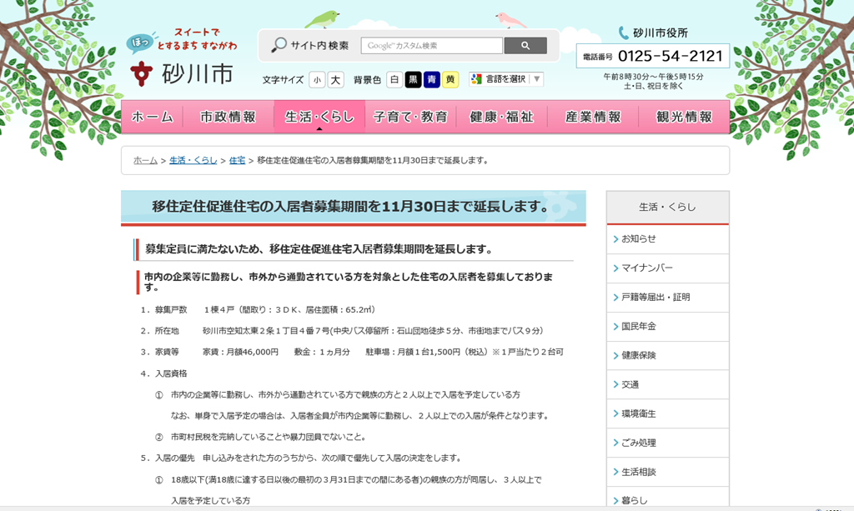
Task: Click the Google custom search field
Action: (431, 46)
